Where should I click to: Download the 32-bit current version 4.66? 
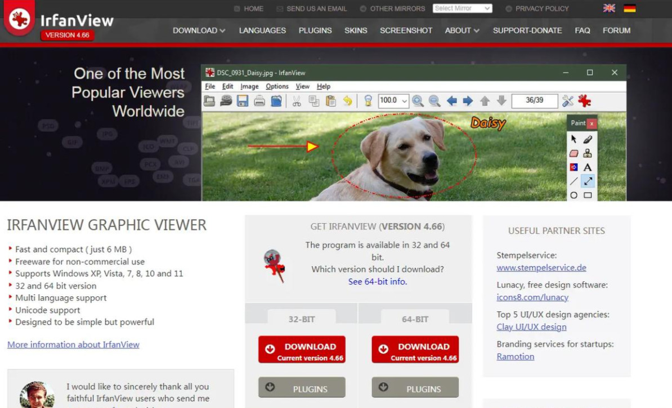point(302,349)
